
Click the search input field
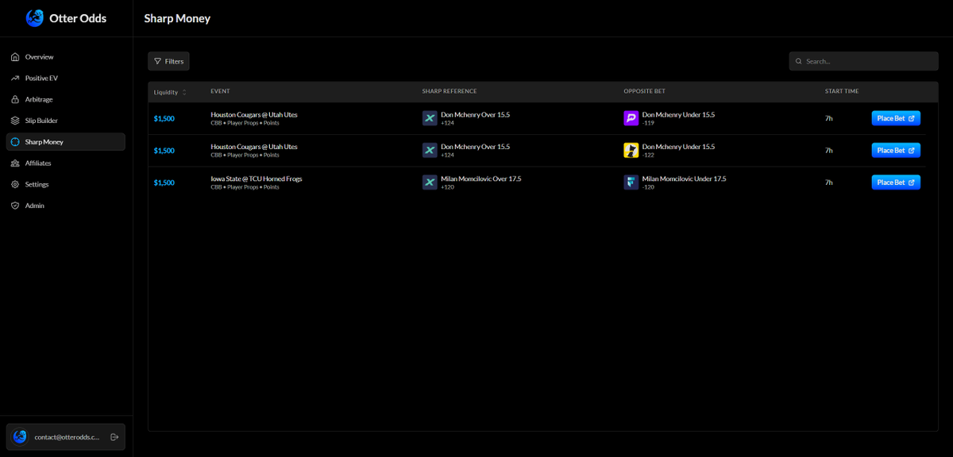[x=863, y=61]
